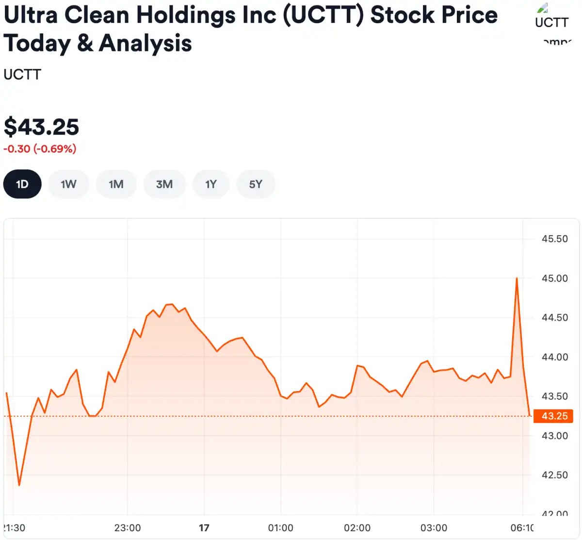Viewport: 582px width, 540px height.
Task: Click the UCTT label under the logo
Action: (551, 22)
